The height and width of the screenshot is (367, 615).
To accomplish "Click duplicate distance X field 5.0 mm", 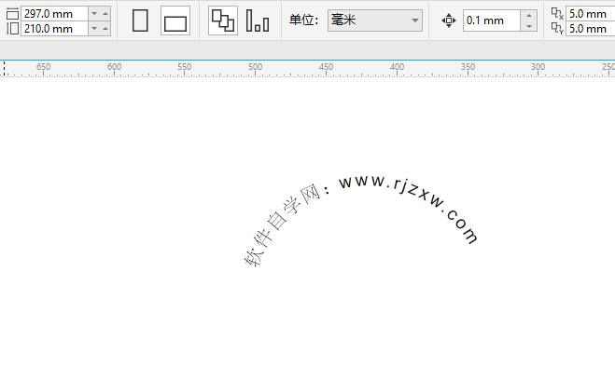I will pos(591,14).
